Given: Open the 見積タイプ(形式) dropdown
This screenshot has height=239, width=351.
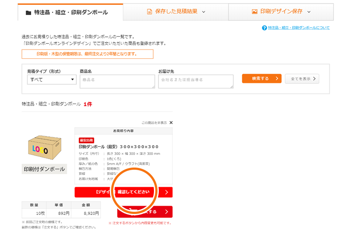Looking at the screenshot, I should click(x=52, y=79).
